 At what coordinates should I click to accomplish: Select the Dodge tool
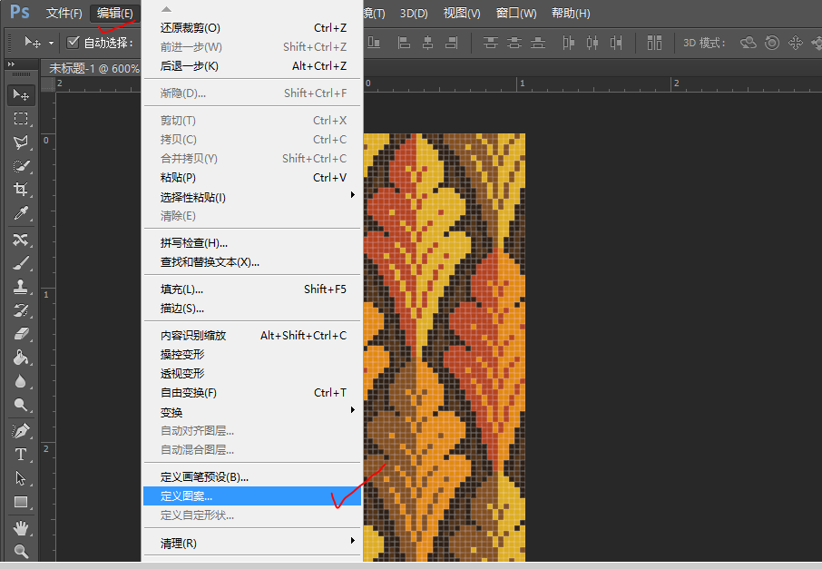(x=21, y=405)
